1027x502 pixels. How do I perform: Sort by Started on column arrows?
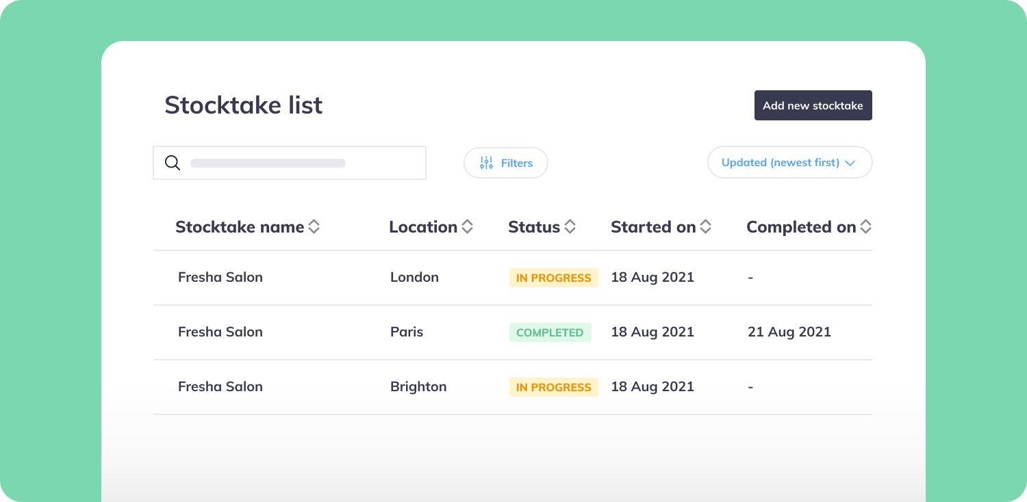click(705, 227)
